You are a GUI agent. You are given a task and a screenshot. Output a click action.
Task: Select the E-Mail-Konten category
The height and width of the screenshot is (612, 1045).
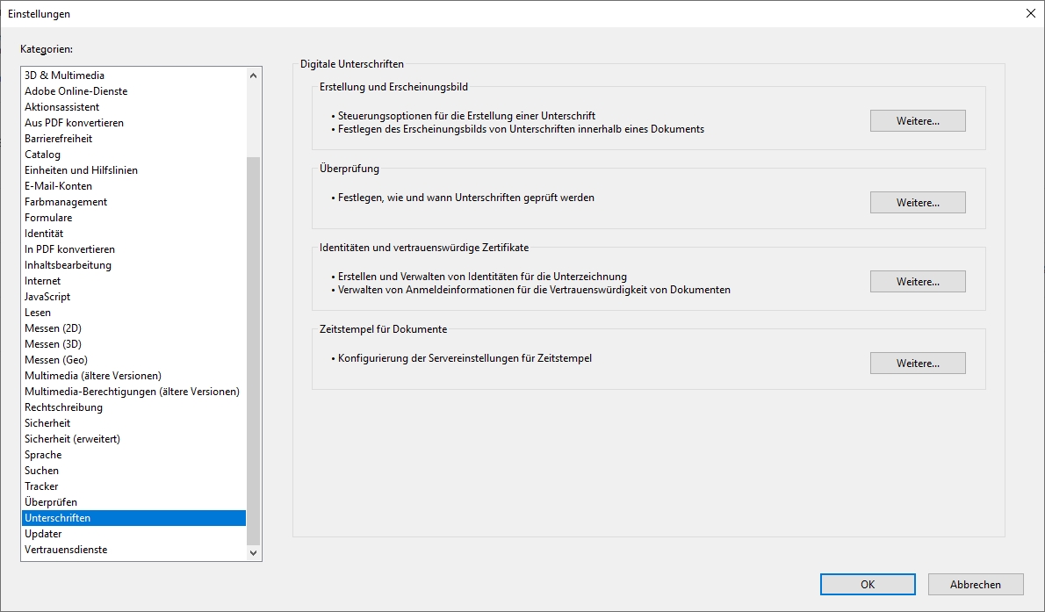pos(58,186)
